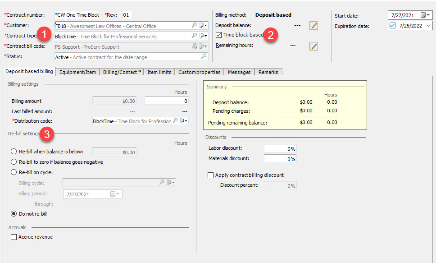Screen dimensions: 436x263
Task: Edit Labor discount percent field
Action: tap(280, 148)
